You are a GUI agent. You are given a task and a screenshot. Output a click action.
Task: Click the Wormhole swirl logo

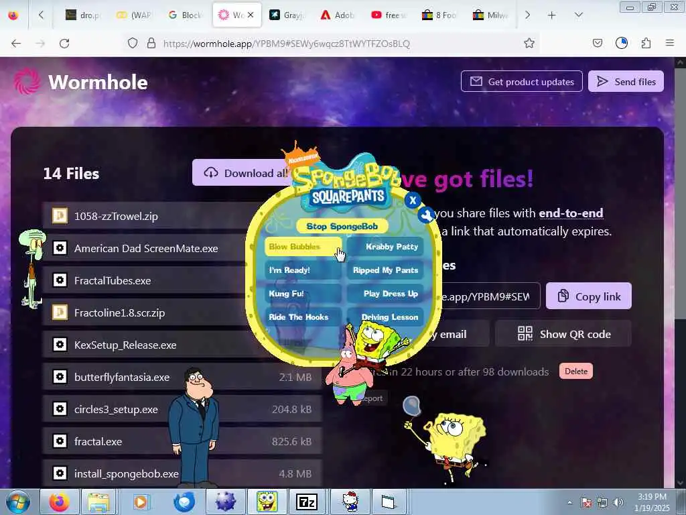pos(27,81)
